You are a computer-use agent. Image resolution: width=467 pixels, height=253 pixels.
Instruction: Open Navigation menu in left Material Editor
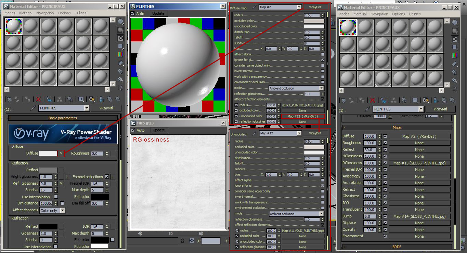pyautogui.click(x=45, y=13)
